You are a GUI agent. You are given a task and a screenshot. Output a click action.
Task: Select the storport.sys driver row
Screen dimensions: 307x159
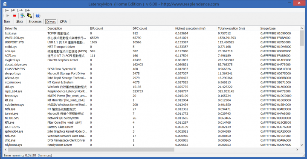click(151, 74)
